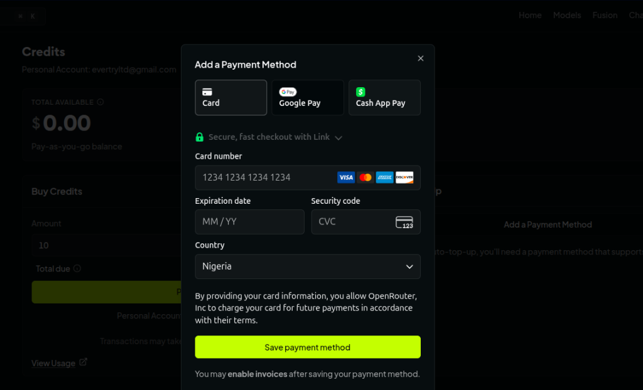Click the American Express logo
Screen dimensions: 643x390
click(x=385, y=177)
